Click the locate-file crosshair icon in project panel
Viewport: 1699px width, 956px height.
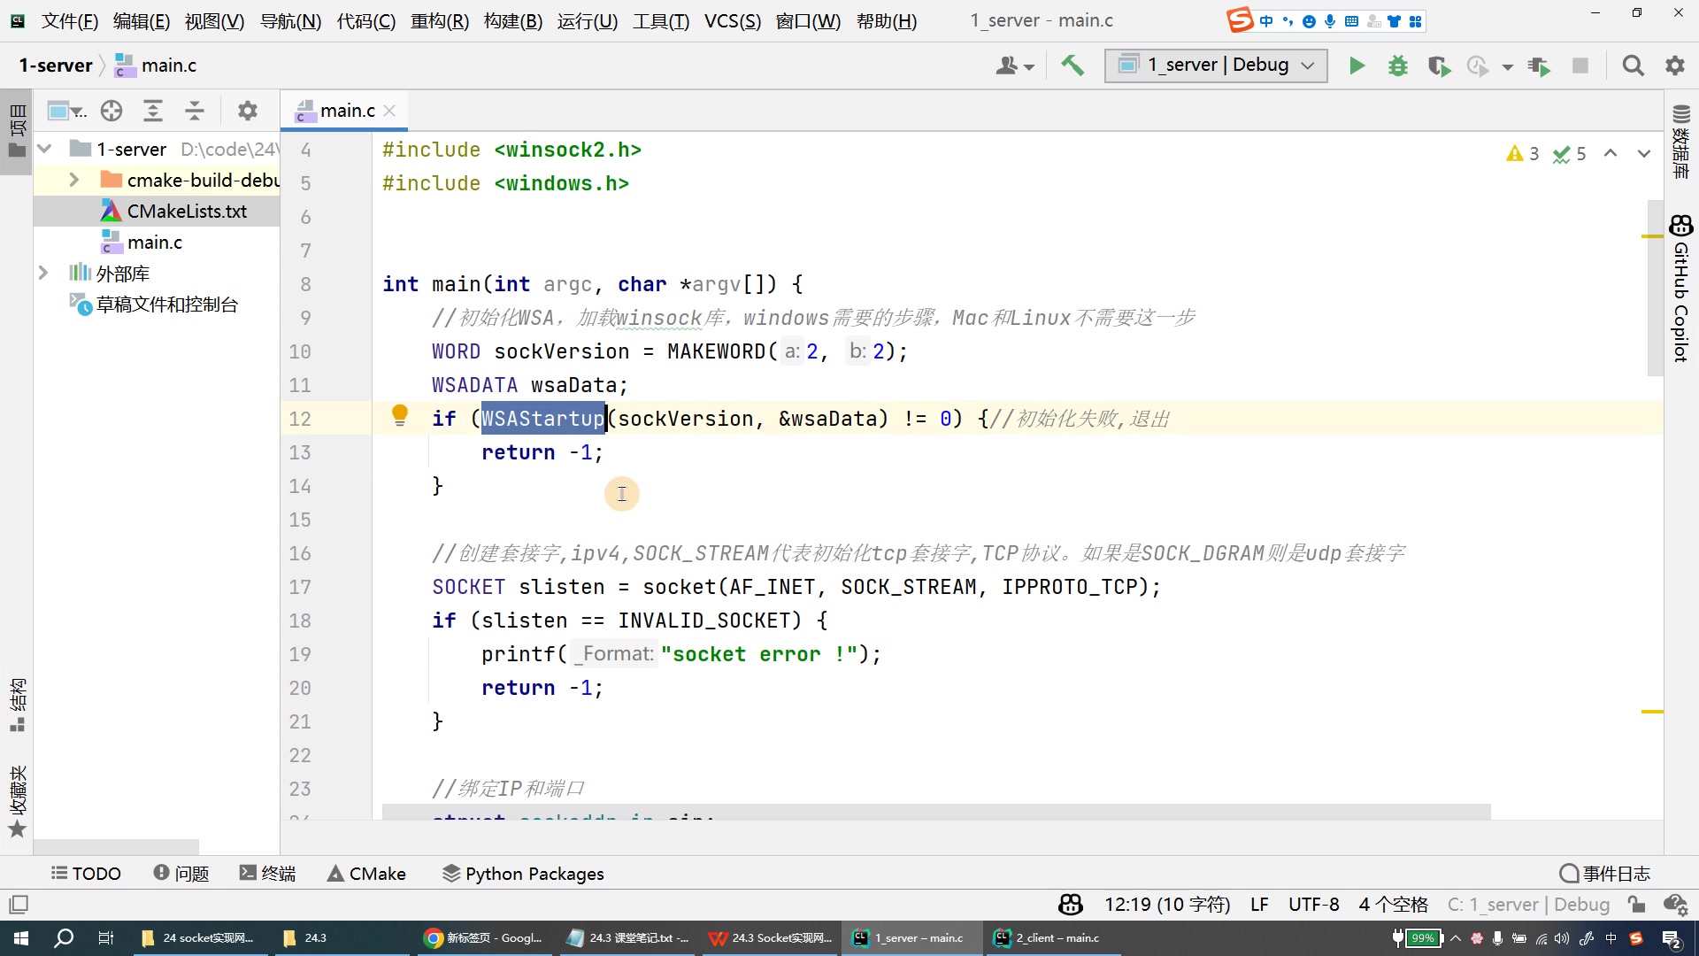pyautogui.click(x=111, y=111)
